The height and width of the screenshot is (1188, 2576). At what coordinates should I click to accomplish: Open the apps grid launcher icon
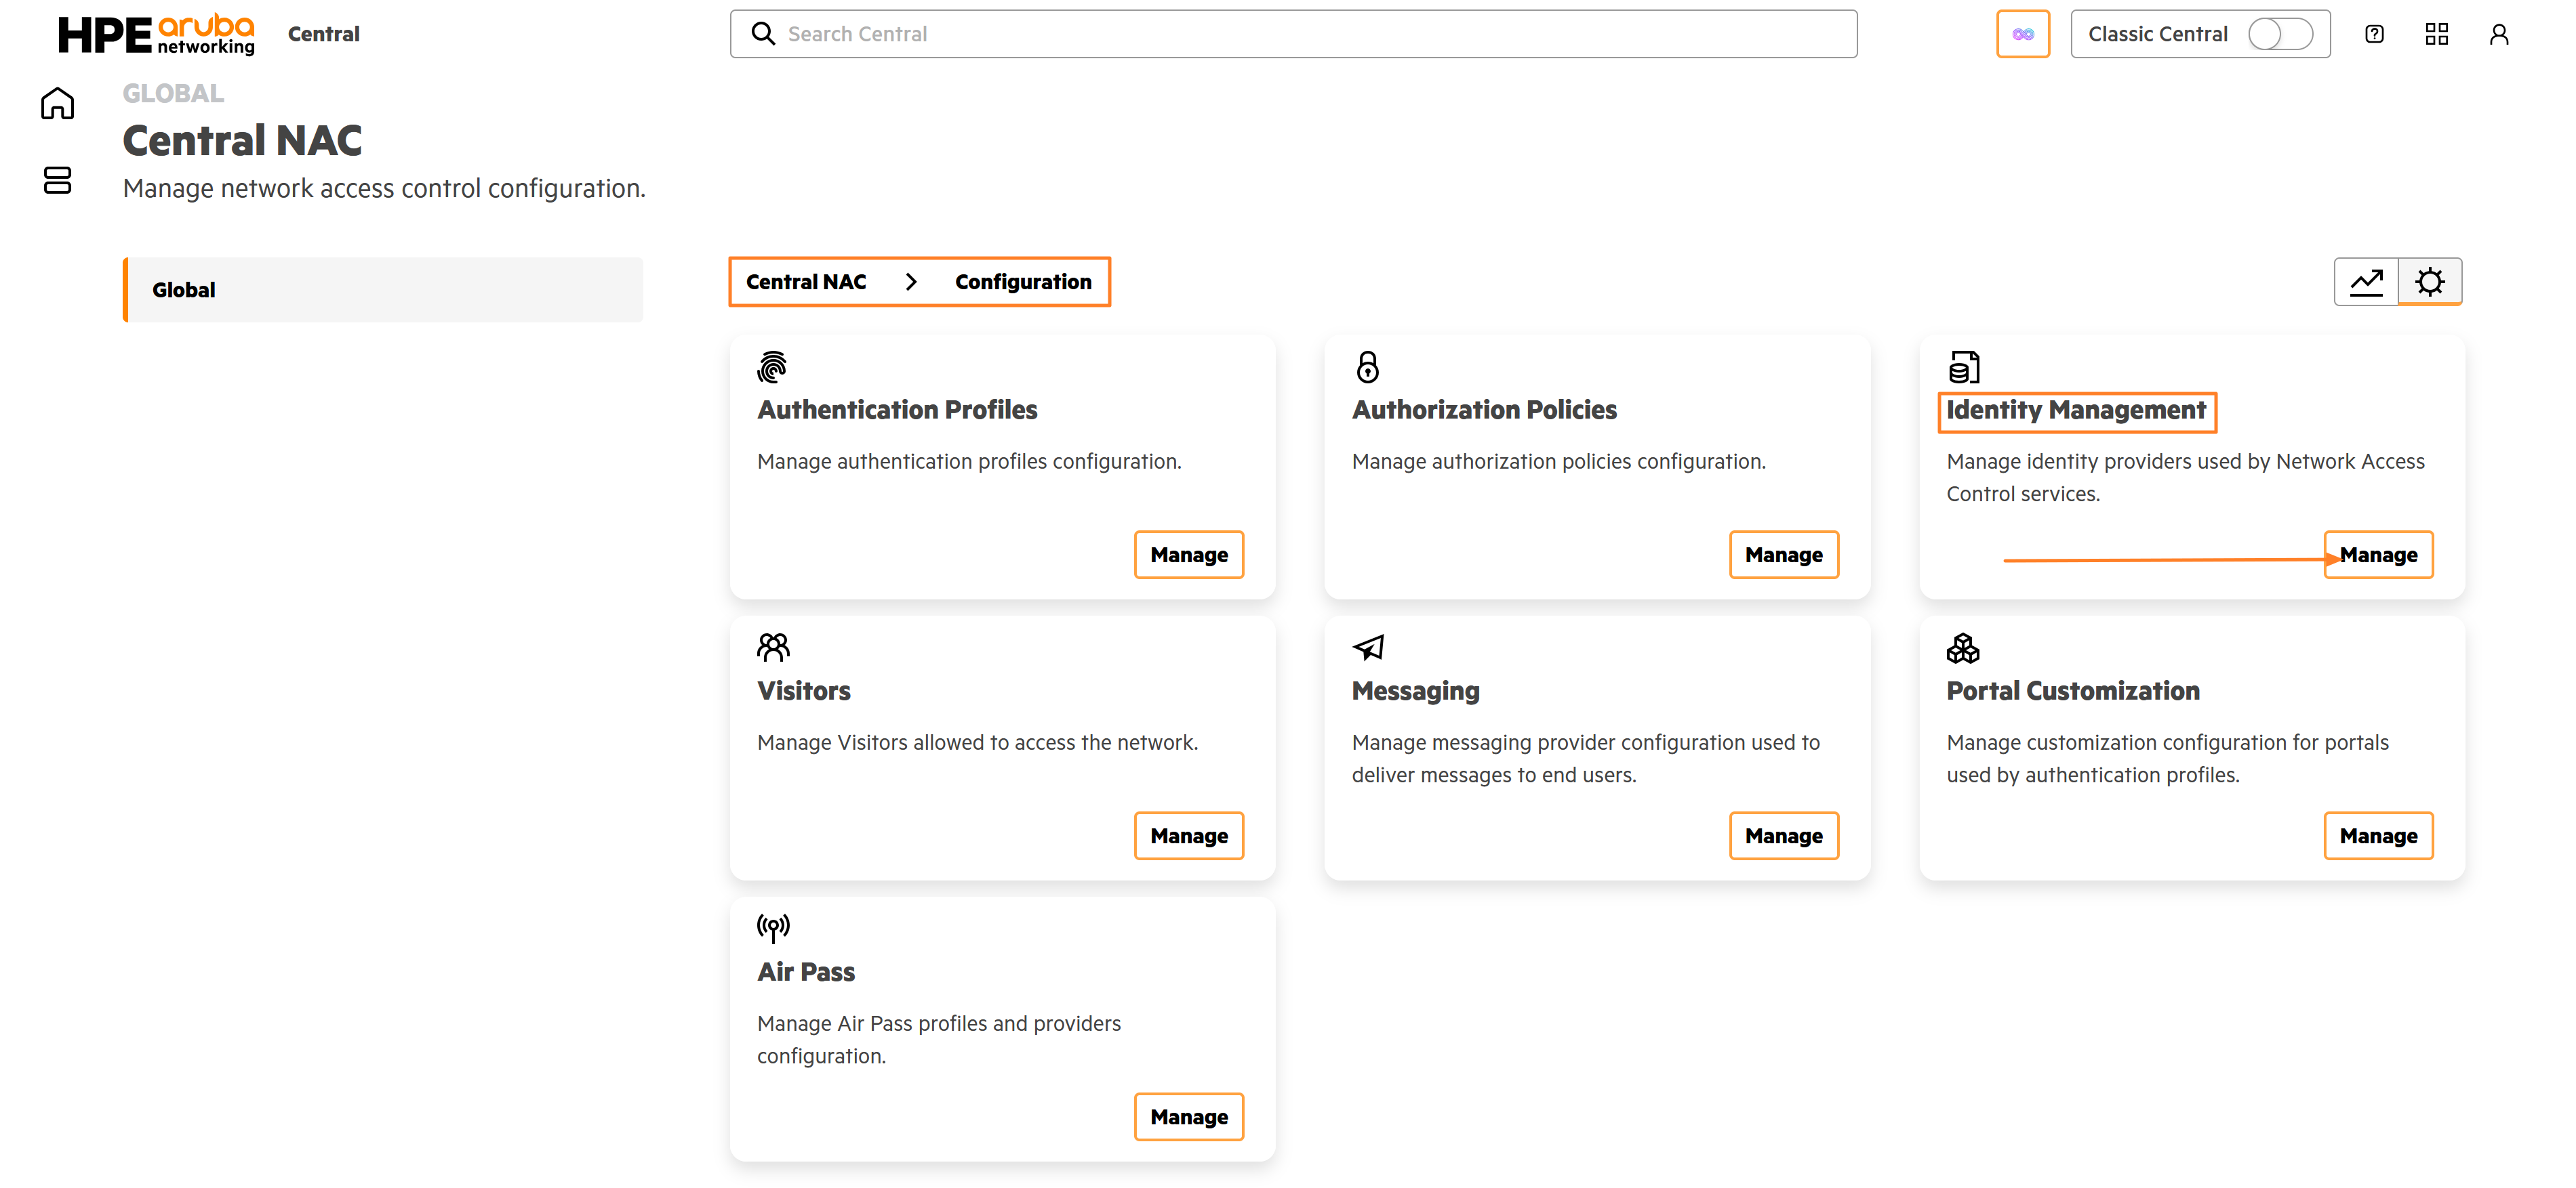[2436, 34]
